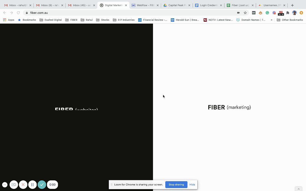306x191 pixels.
Task: Select the Digital Marketing tab
Action: point(113,5)
